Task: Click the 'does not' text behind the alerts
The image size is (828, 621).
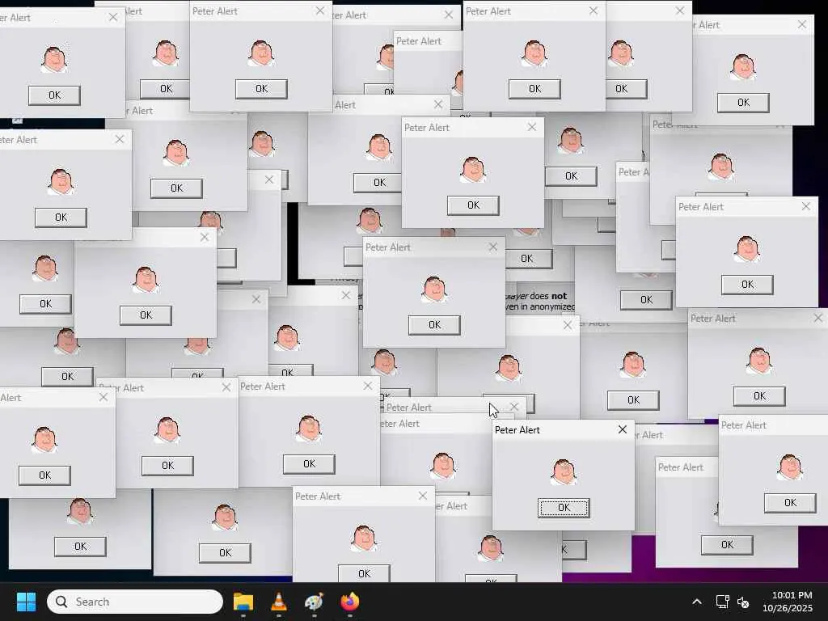Action: [x=548, y=296]
